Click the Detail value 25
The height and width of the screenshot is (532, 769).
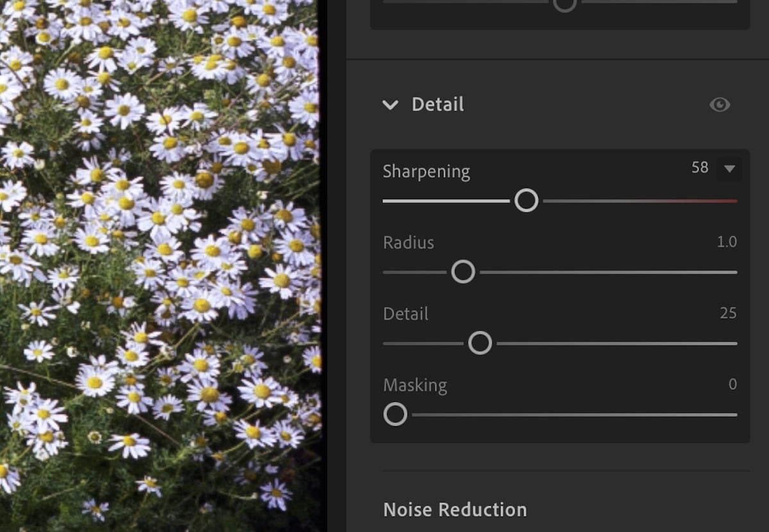(726, 313)
